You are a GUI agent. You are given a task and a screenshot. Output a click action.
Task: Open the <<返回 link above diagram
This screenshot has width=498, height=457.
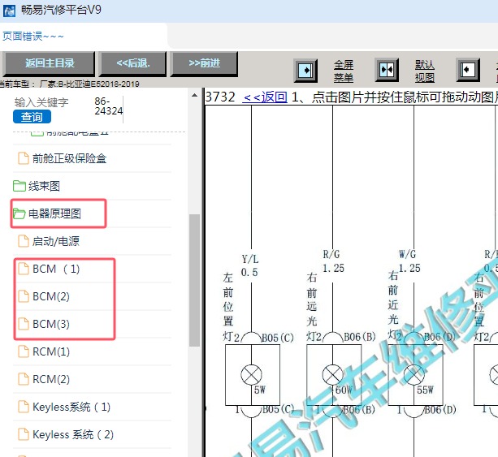pyautogui.click(x=265, y=97)
